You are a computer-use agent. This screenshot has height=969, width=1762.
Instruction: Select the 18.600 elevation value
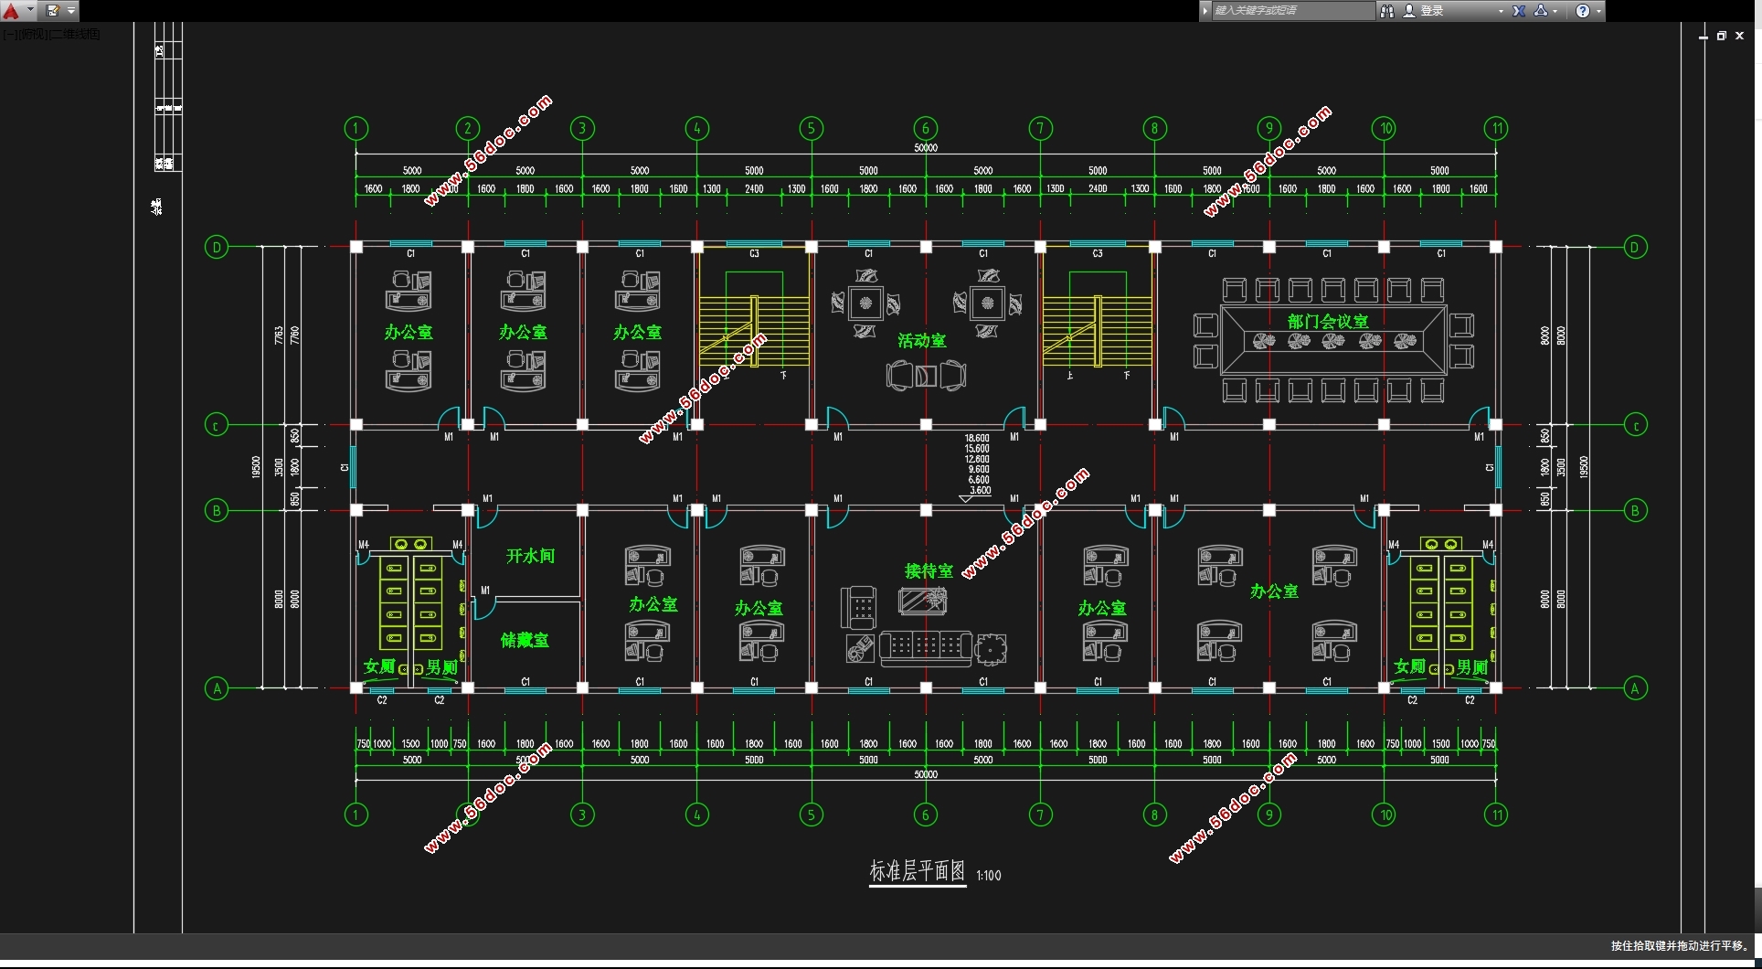pyautogui.click(x=977, y=438)
